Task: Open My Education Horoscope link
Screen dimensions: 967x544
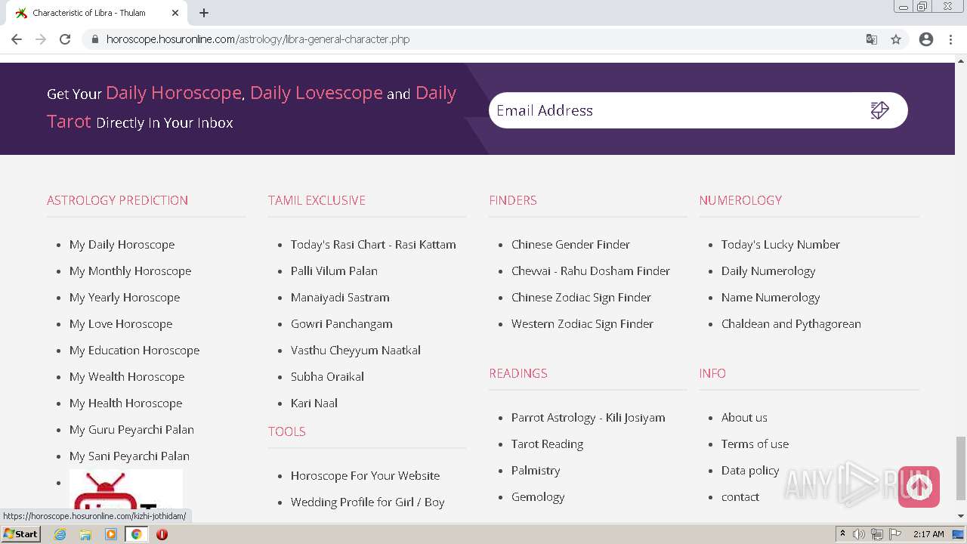Action: [x=134, y=350]
